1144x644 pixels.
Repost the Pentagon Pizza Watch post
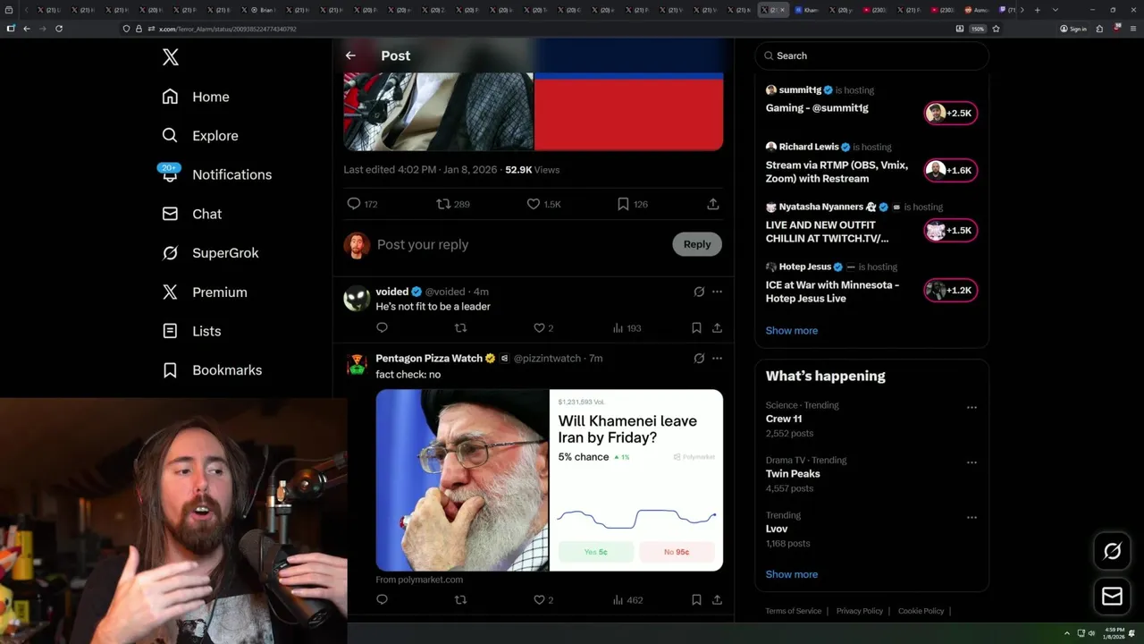(x=460, y=600)
